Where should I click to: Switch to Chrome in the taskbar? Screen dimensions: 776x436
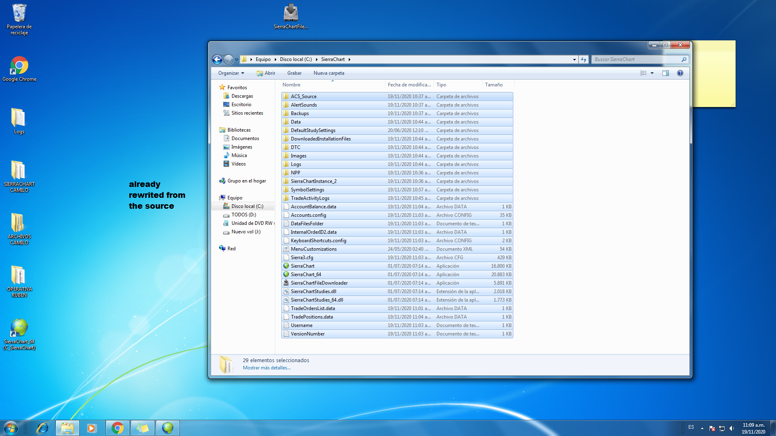(x=118, y=428)
